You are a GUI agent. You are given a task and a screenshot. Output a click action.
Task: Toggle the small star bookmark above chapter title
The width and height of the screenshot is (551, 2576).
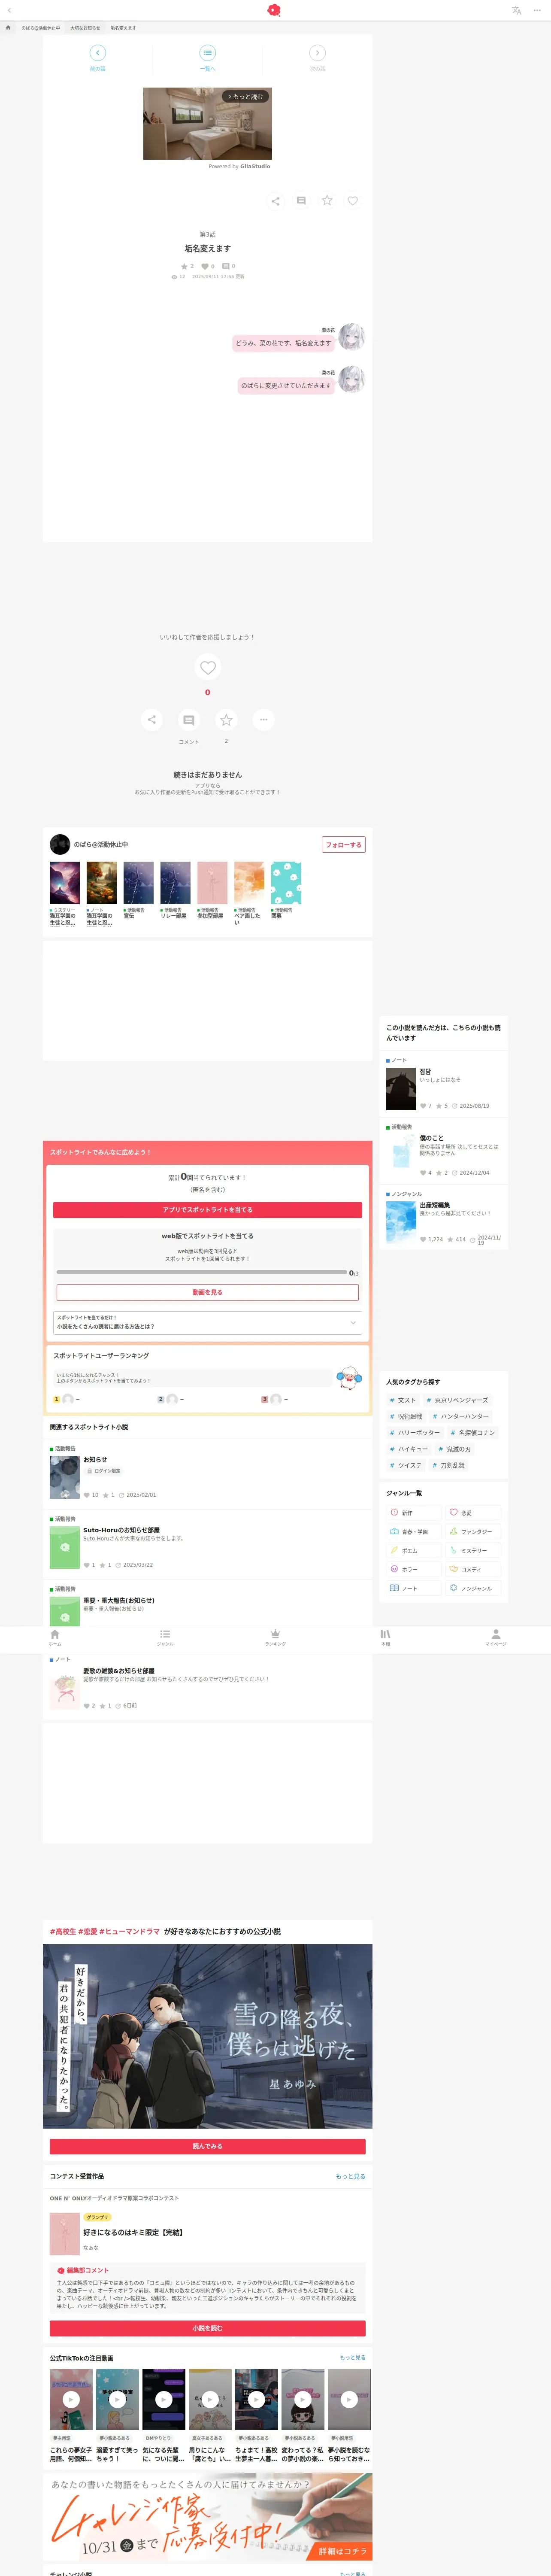[327, 201]
